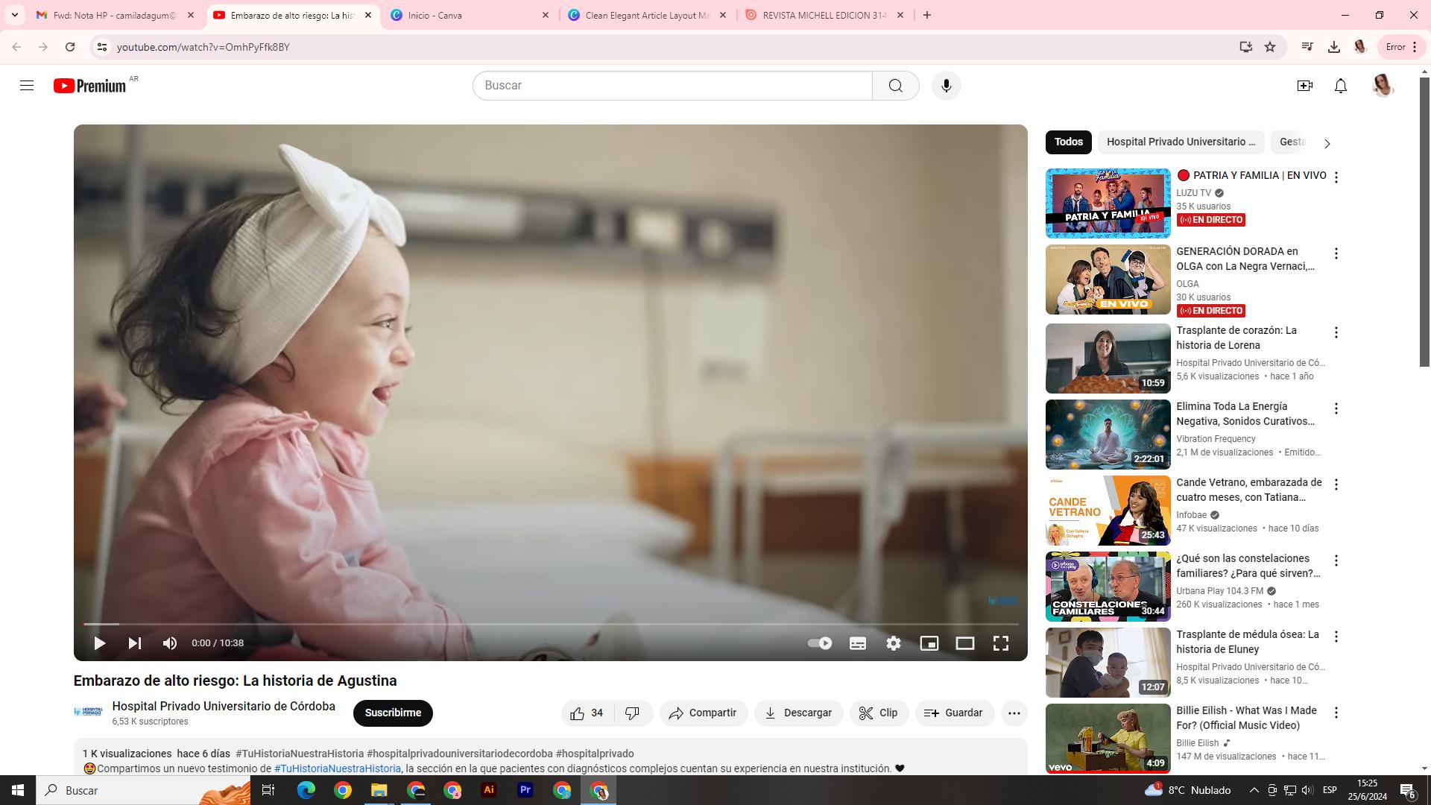Enter fullscreen mode in player
Image resolution: width=1431 pixels, height=805 pixels.
(x=1001, y=643)
